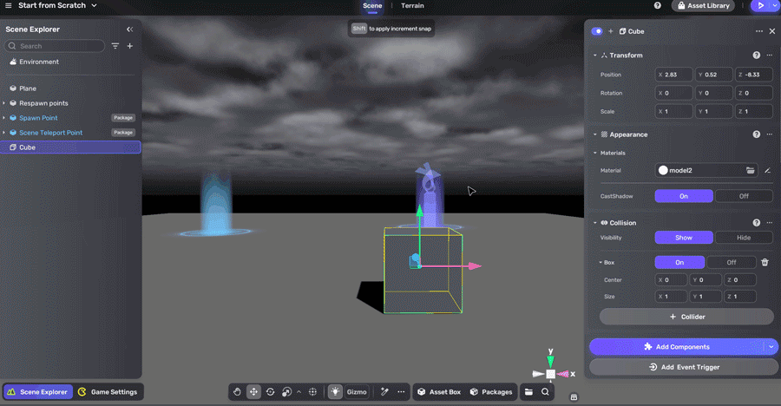Viewport: 781px width, 406px height.
Task: Select the move tool in bottom toolbar
Action: coord(253,392)
